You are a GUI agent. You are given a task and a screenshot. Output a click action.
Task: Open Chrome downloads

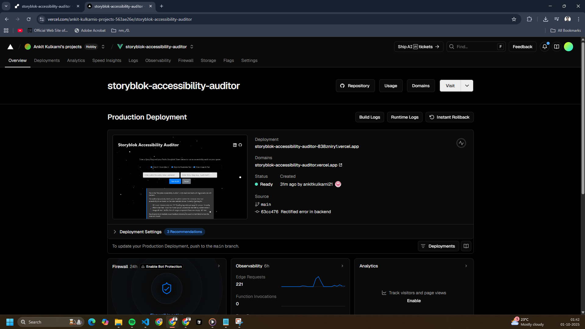546,19
